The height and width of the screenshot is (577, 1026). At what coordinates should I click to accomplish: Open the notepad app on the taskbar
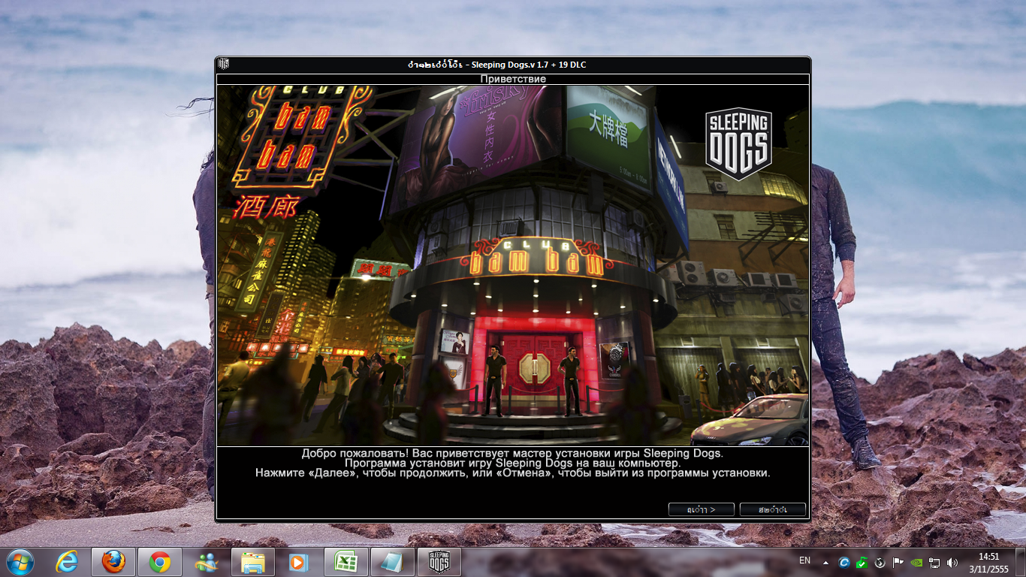(x=392, y=561)
